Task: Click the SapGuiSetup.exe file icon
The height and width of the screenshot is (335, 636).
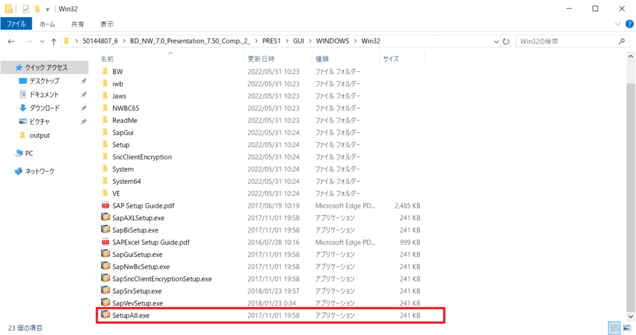Action: pos(106,254)
